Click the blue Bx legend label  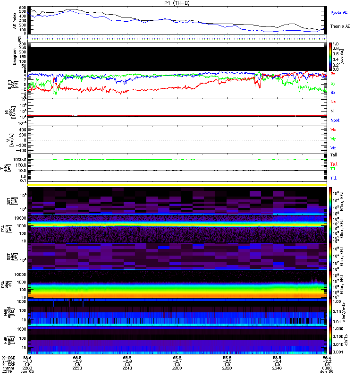[x=333, y=92]
